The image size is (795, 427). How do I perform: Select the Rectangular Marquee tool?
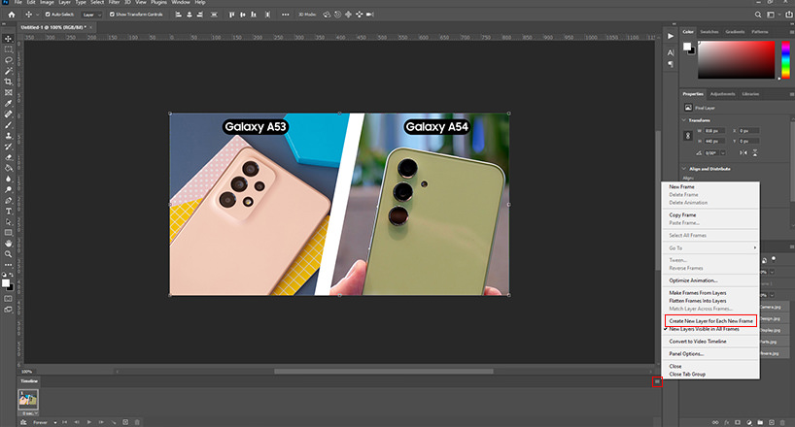coord(8,49)
